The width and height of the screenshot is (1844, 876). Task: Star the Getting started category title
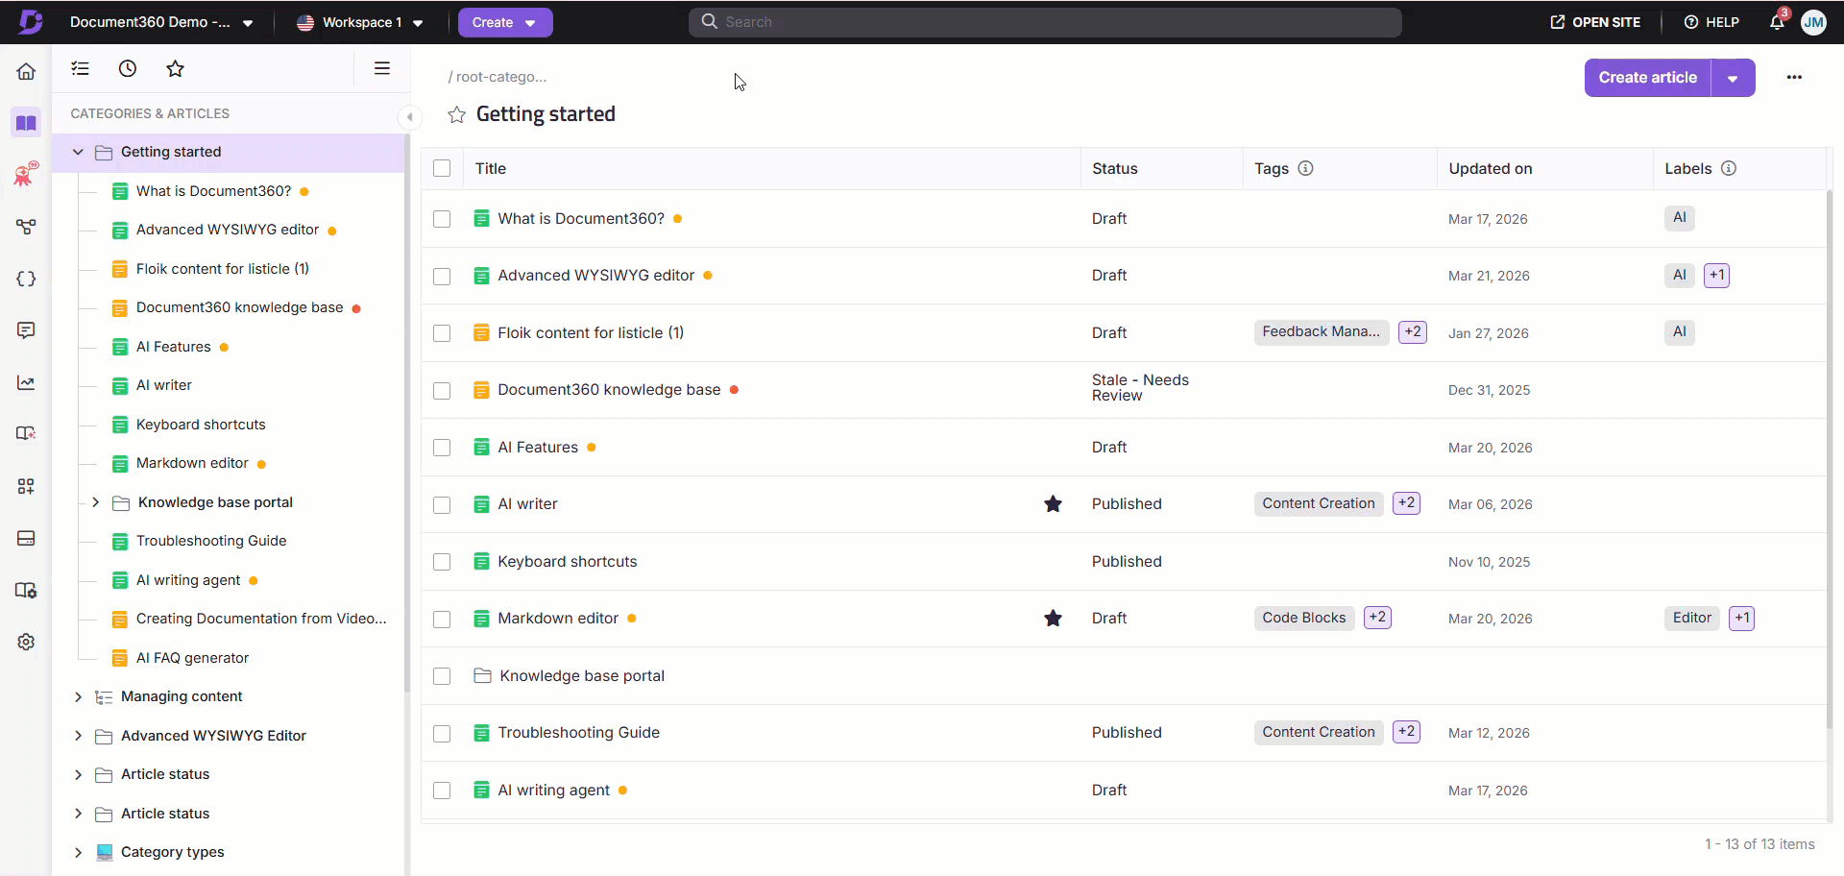pyautogui.click(x=457, y=115)
